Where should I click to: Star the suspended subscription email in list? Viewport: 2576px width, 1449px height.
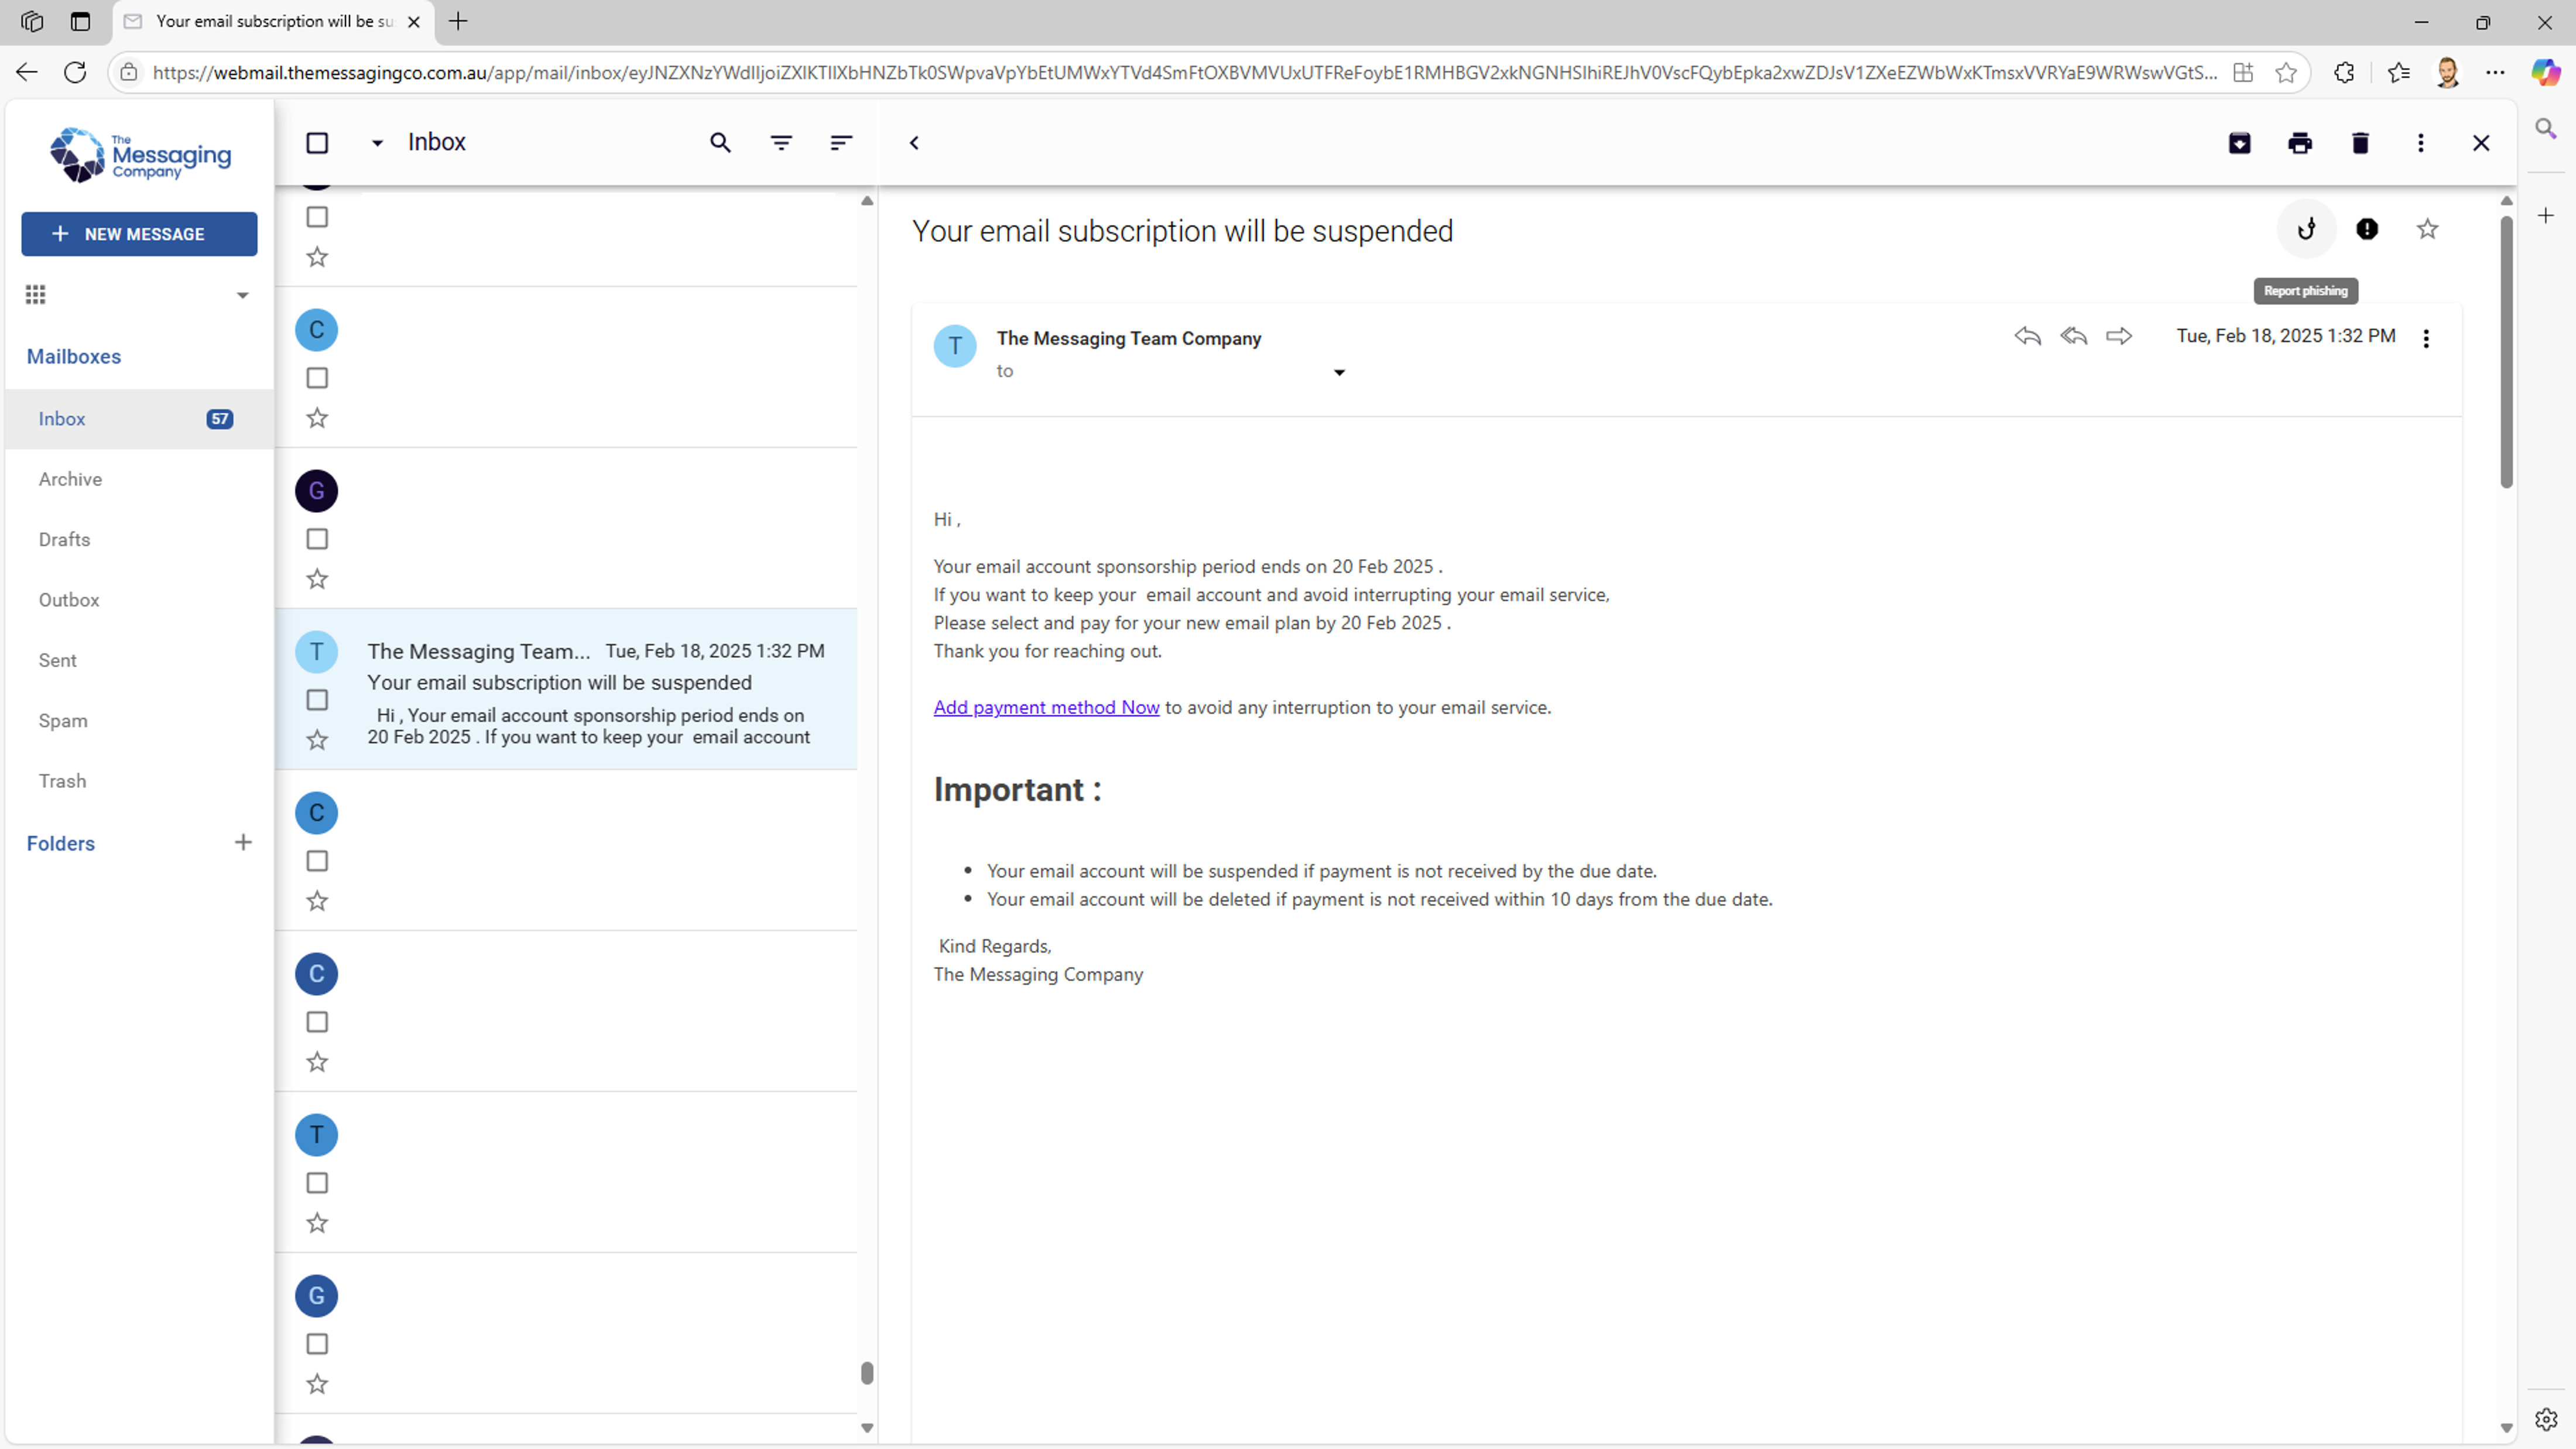point(317,740)
